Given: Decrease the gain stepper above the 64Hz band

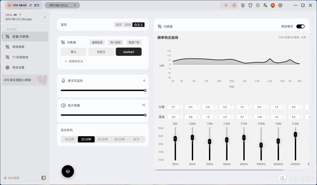Looking at the screenshot, I should (197, 118).
